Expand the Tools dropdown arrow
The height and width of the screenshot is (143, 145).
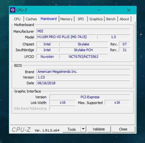83,129
